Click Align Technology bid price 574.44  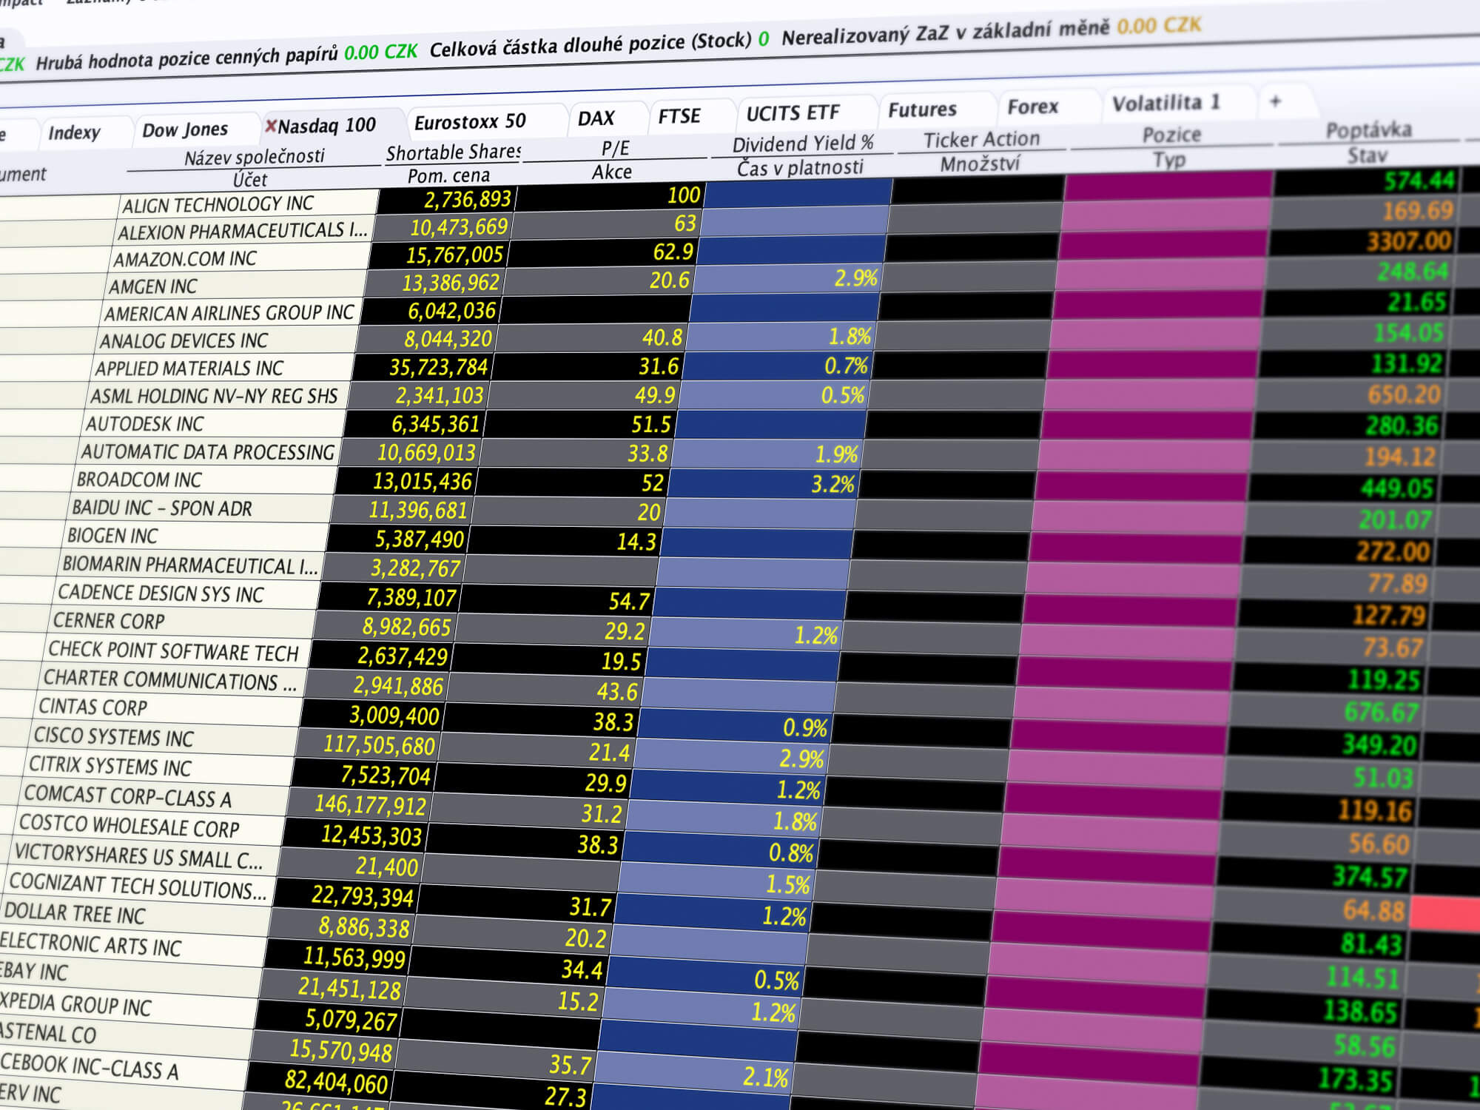(x=1420, y=181)
